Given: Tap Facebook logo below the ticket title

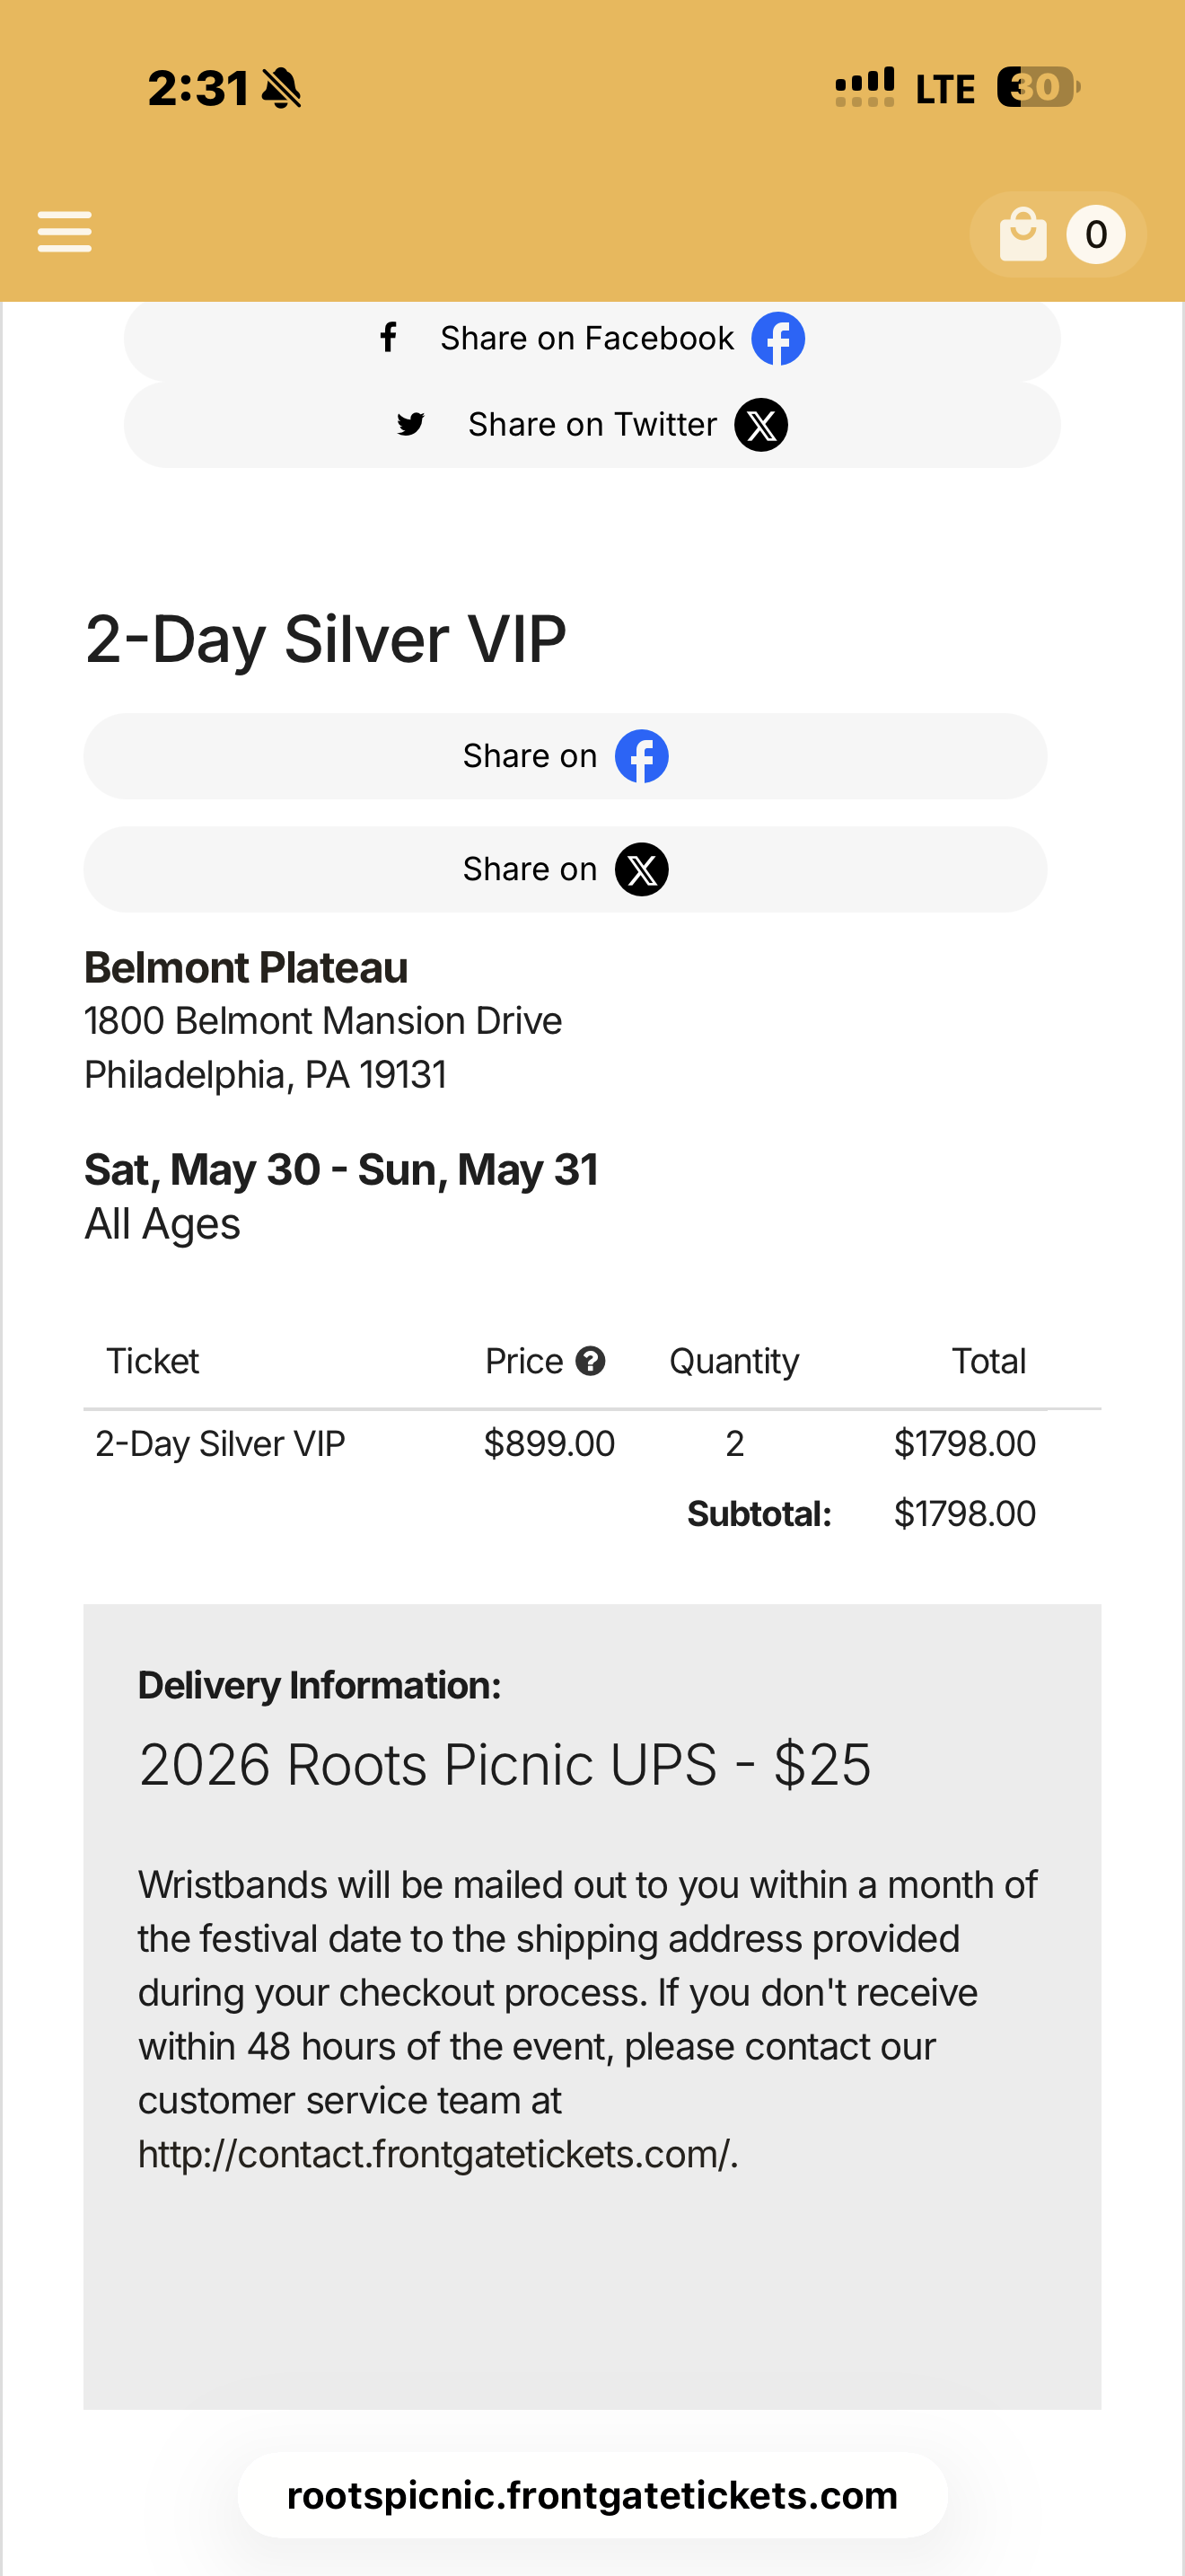Looking at the screenshot, I should 640,756.
